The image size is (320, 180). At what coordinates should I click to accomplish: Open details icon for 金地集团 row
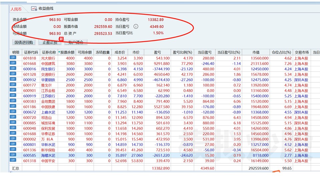(x=13, y=101)
